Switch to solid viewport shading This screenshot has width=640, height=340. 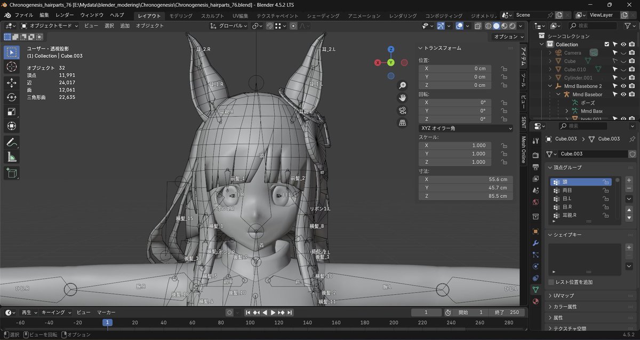click(496, 26)
